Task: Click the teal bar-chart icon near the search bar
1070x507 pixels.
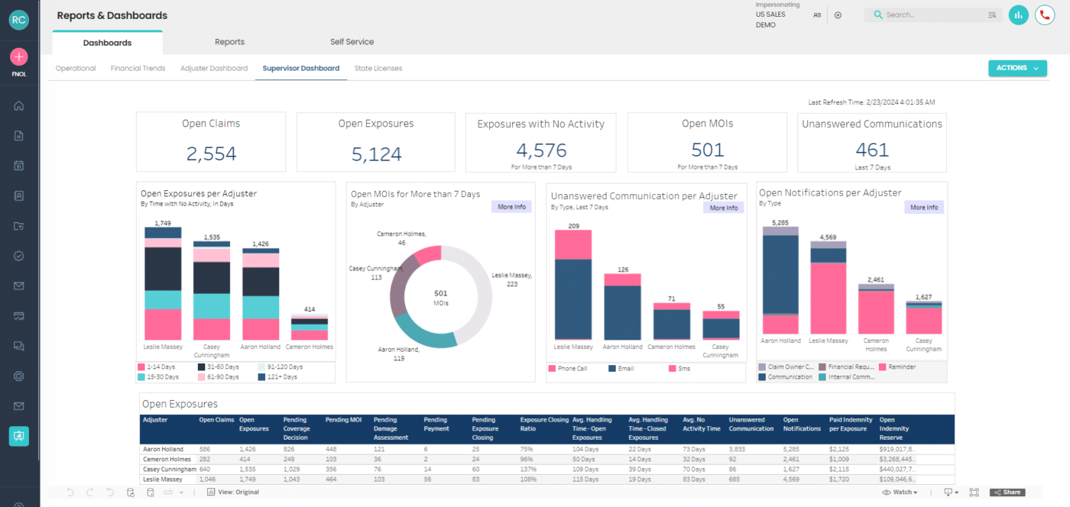Action: pyautogui.click(x=1018, y=15)
